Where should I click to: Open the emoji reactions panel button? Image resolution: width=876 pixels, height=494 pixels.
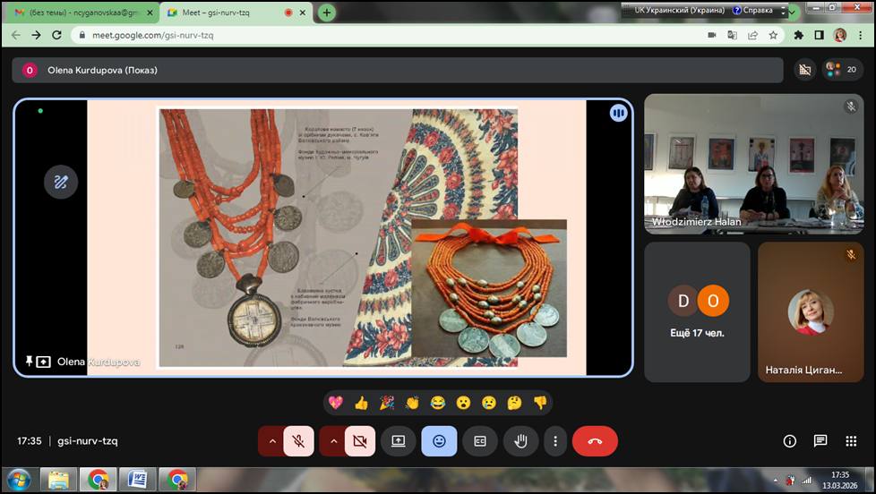[x=439, y=441]
